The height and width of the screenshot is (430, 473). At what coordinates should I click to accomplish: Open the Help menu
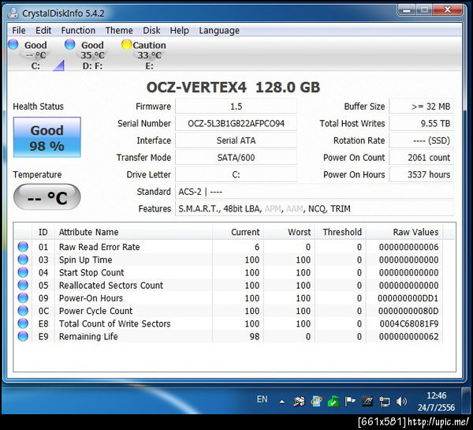pos(179,30)
